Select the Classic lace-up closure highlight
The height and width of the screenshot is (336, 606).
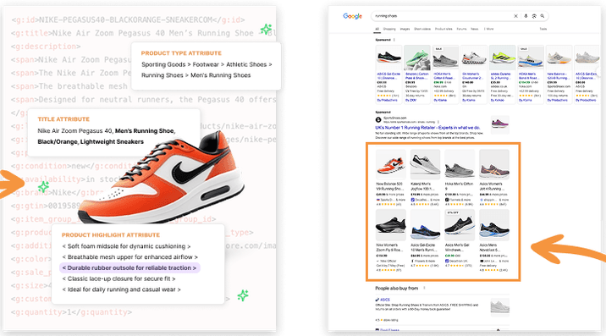point(118,278)
